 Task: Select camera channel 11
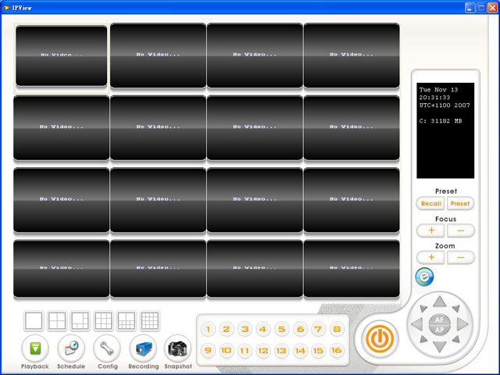click(245, 351)
